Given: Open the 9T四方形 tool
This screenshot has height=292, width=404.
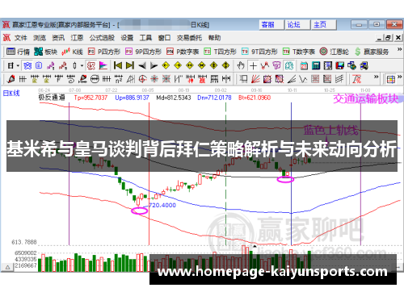Looking at the screenshot, I should pyautogui.click(x=259, y=52).
